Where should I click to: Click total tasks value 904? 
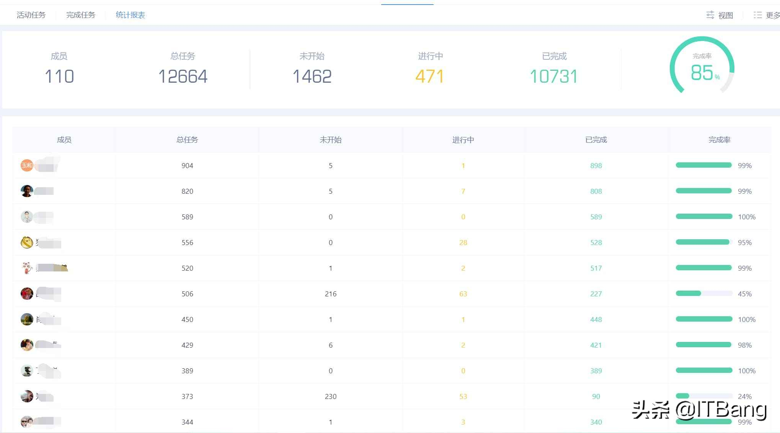pyautogui.click(x=187, y=166)
